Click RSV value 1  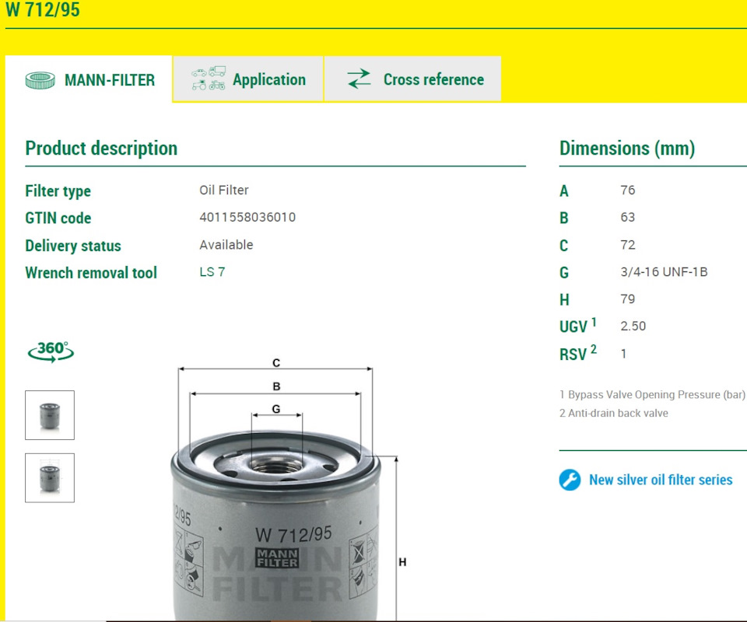623,354
